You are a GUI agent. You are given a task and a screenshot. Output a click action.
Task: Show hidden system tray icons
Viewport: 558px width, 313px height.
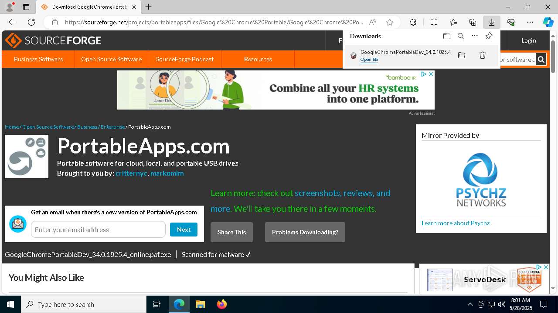(470, 304)
